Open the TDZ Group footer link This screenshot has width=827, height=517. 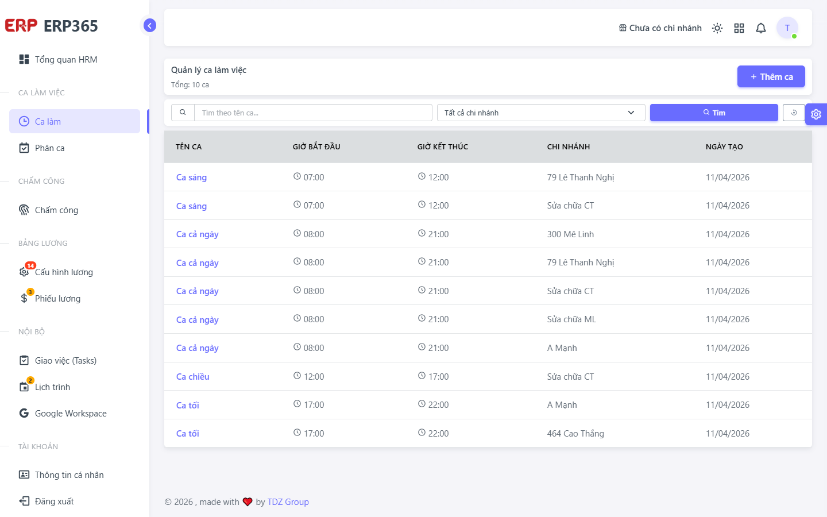(x=288, y=502)
